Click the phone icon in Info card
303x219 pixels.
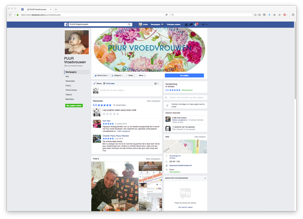[167, 161]
